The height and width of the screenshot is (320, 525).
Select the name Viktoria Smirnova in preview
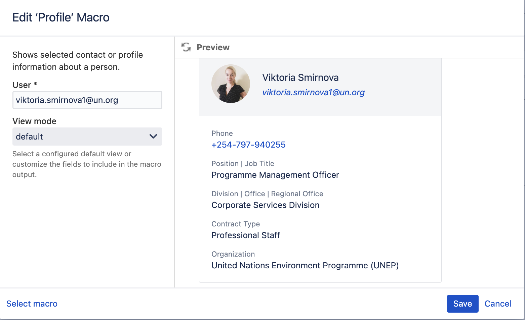point(300,77)
